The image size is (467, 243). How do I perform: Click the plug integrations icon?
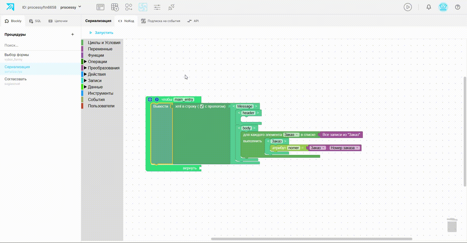pyautogui.click(x=171, y=7)
